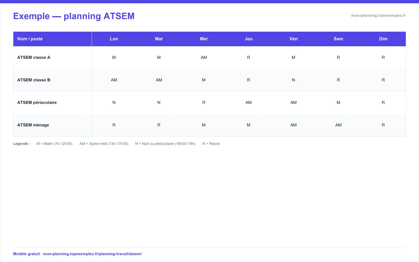Select ATSEM périscolaire Tuesday N cell

(x=159, y=102)
